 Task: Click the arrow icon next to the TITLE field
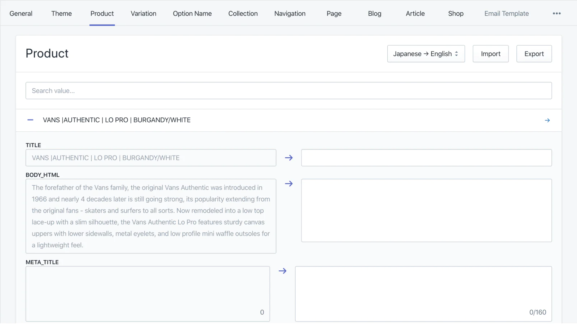click(x=288, y=158)
